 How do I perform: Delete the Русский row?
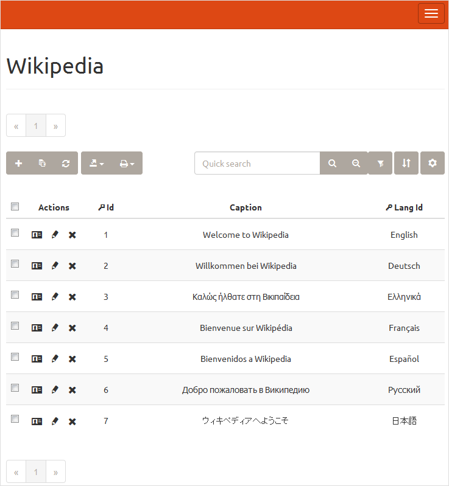(x=72, y=390)
